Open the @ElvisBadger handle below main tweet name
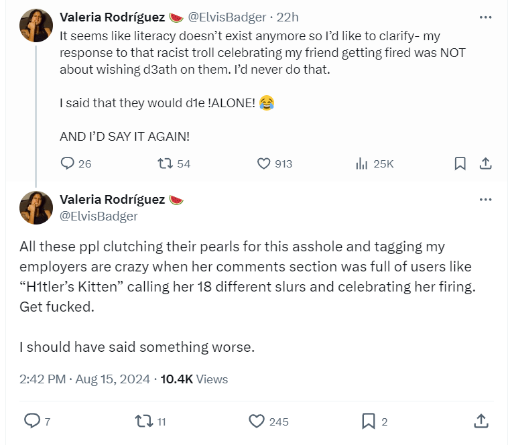 pos(99,216)
